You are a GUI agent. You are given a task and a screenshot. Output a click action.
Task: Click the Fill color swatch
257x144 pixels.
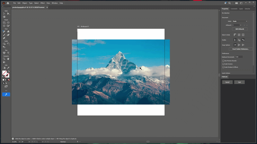[4, 73]
